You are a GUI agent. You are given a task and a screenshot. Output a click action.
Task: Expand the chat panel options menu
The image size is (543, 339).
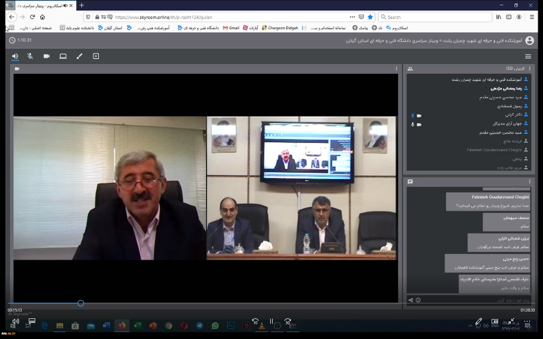tap(529, 181)
